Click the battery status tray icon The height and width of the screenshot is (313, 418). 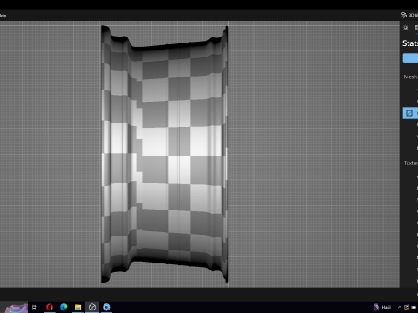(x=414, y=307)
